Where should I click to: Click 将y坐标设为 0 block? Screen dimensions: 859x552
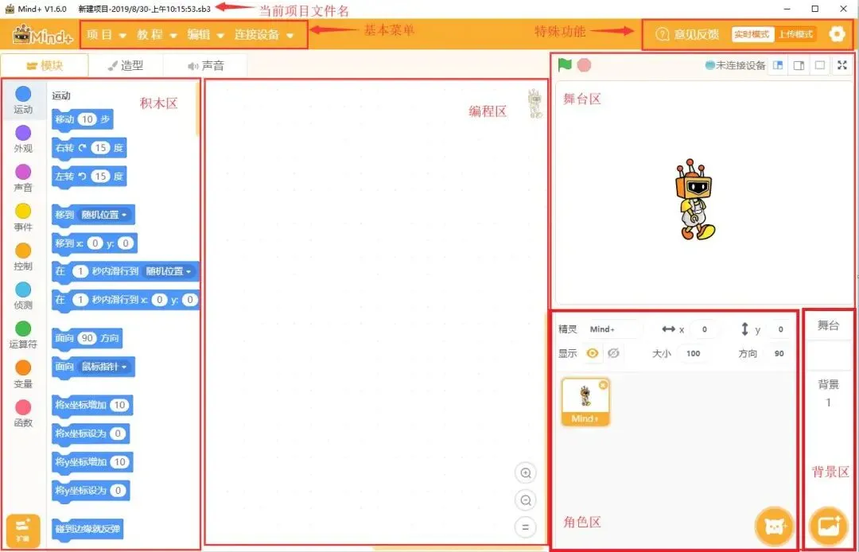(91, 491)
